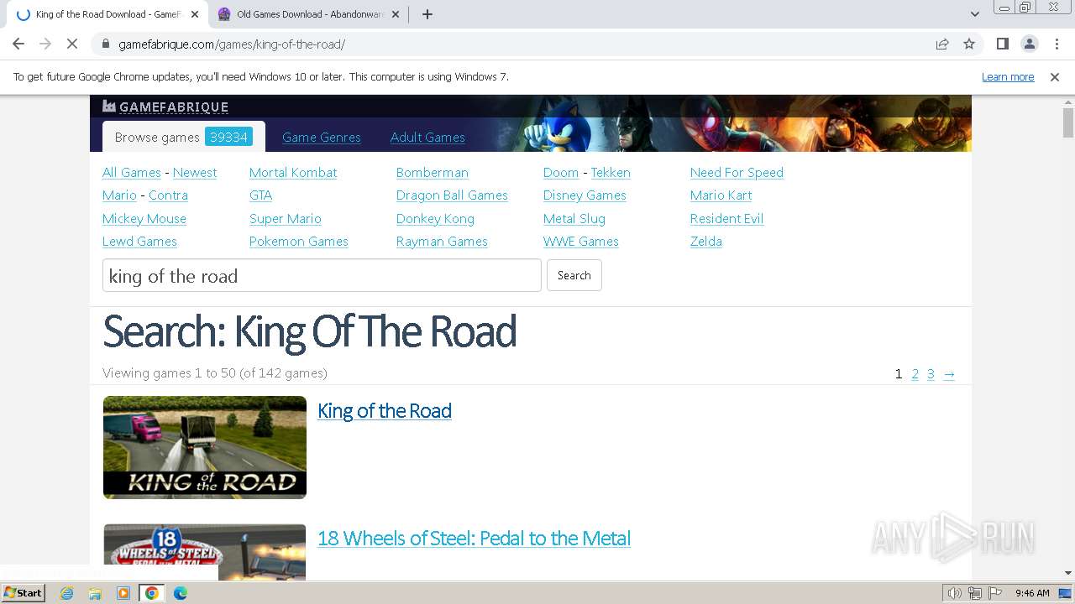Go to results page 2
Image resolution: width=1075 pixels, height=604 pixels.
click(915, 374)
